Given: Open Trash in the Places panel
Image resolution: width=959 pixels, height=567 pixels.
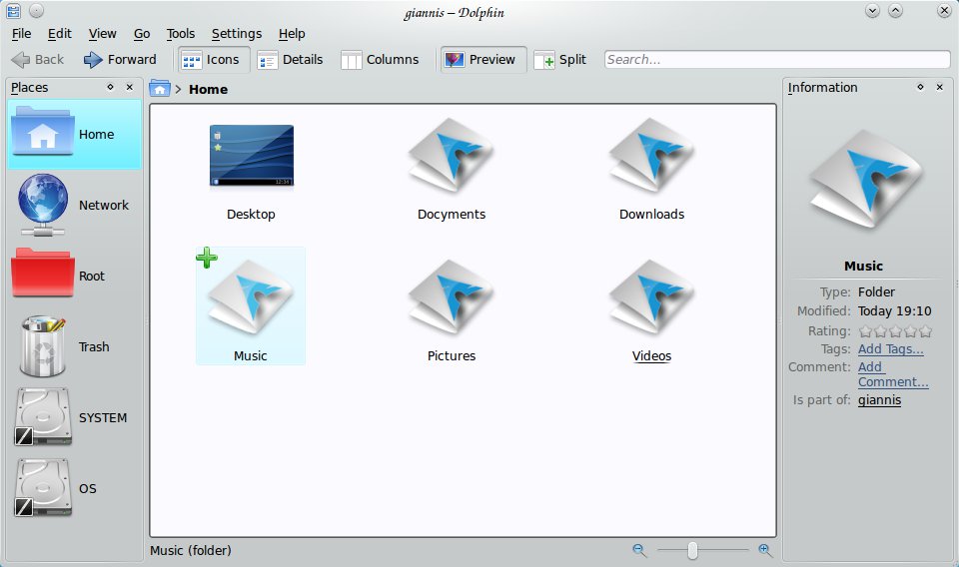Looking at the screenshot, I should click(74, 347).
